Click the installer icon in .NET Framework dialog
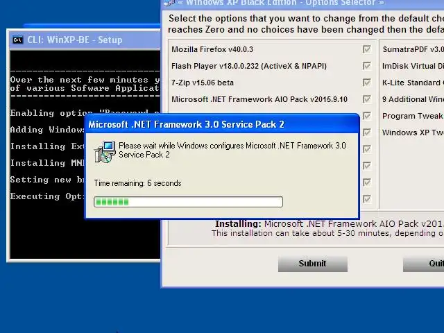The image size is (444, 333). 105,152
